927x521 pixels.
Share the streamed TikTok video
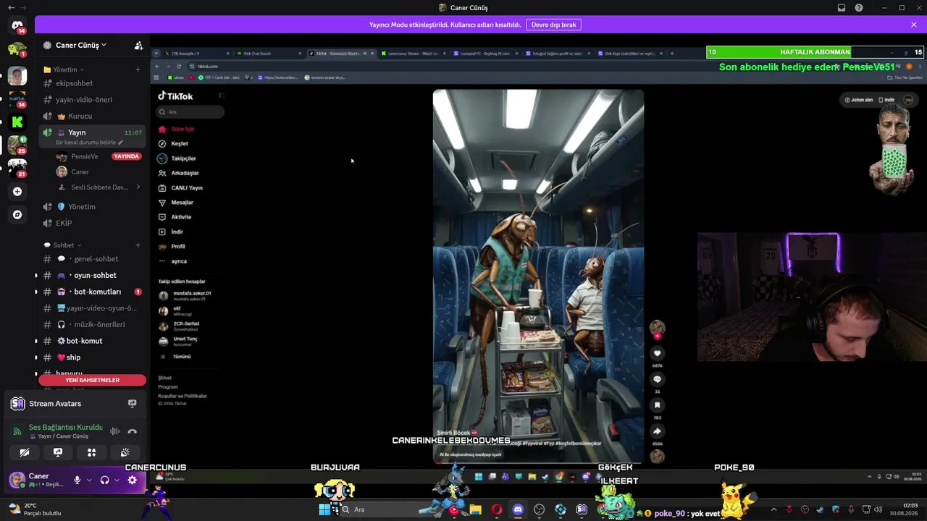657,431
